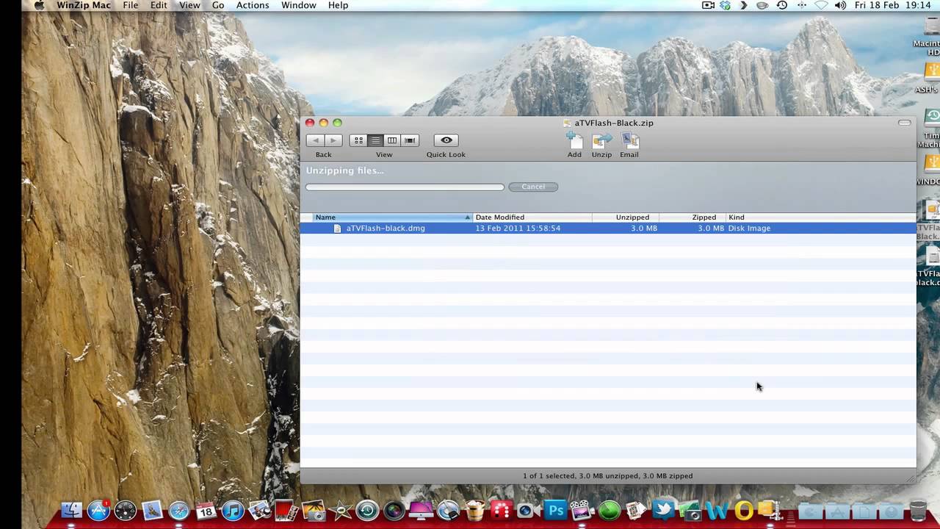Sort by the Name column header
Image resolution: width=940 pixels, height=529 pixels.
coord(393,217)
